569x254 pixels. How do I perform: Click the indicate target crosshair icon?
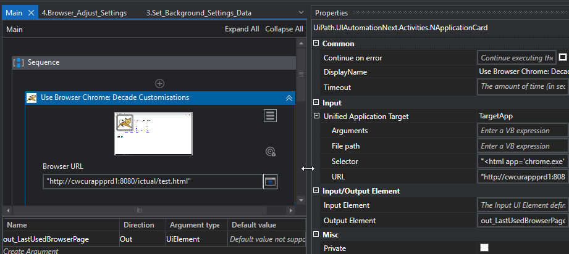click(x=270, y=151)
